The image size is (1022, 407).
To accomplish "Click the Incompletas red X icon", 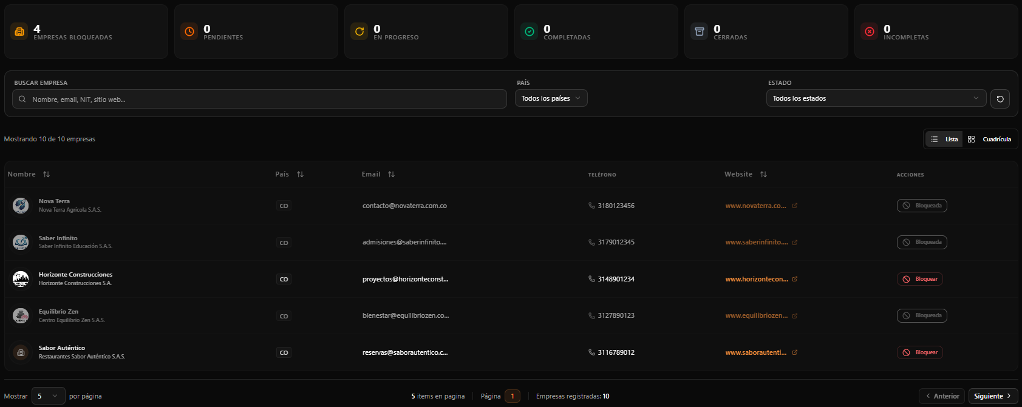I will click(870, 32).
